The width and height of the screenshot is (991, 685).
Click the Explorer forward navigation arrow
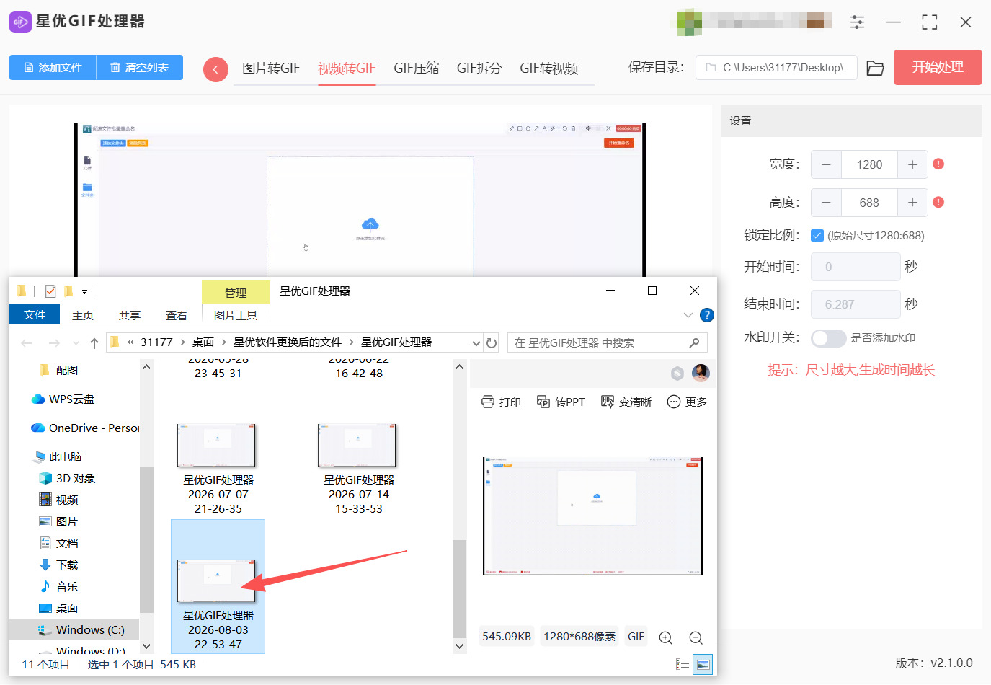pos(54,343)
